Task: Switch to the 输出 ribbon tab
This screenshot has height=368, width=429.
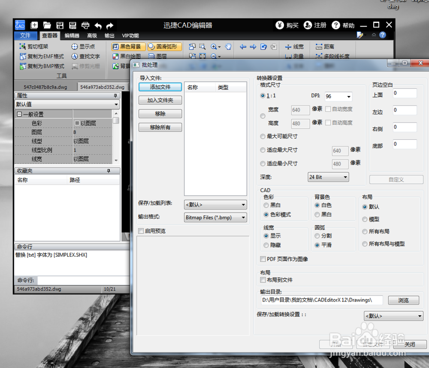Action: pos(109,36)
